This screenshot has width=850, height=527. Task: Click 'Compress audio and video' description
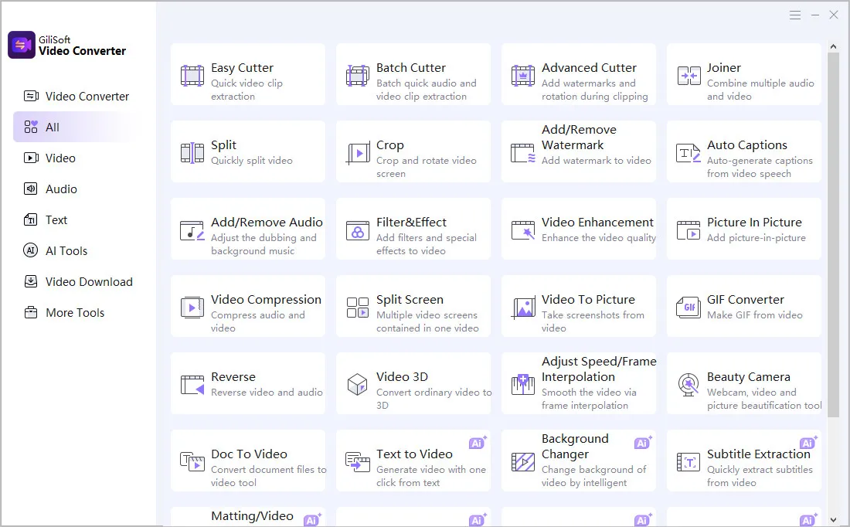pos(258,321)
